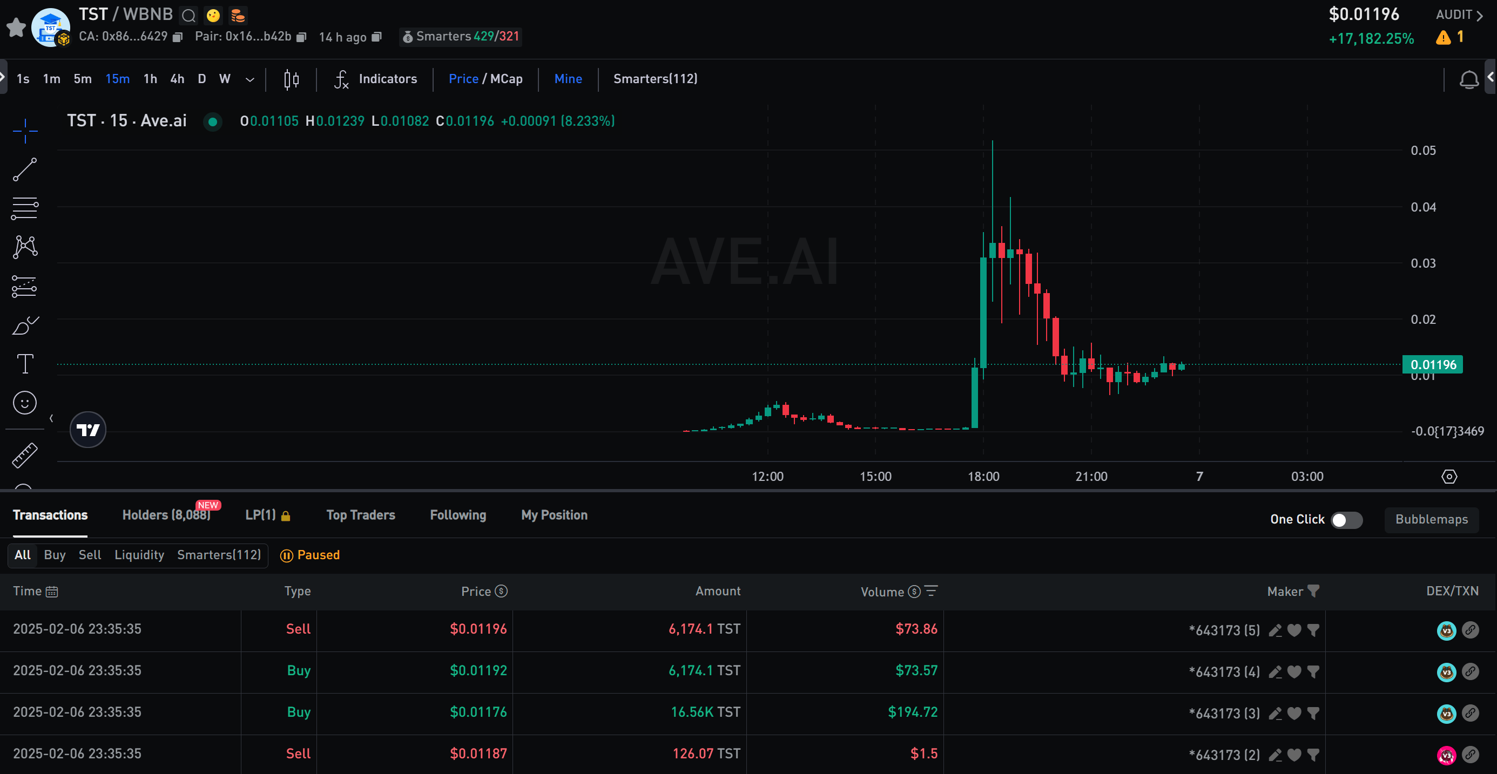Expand left panel via top-left arrow
The image size is (1497, 774).
pos(3,76)
